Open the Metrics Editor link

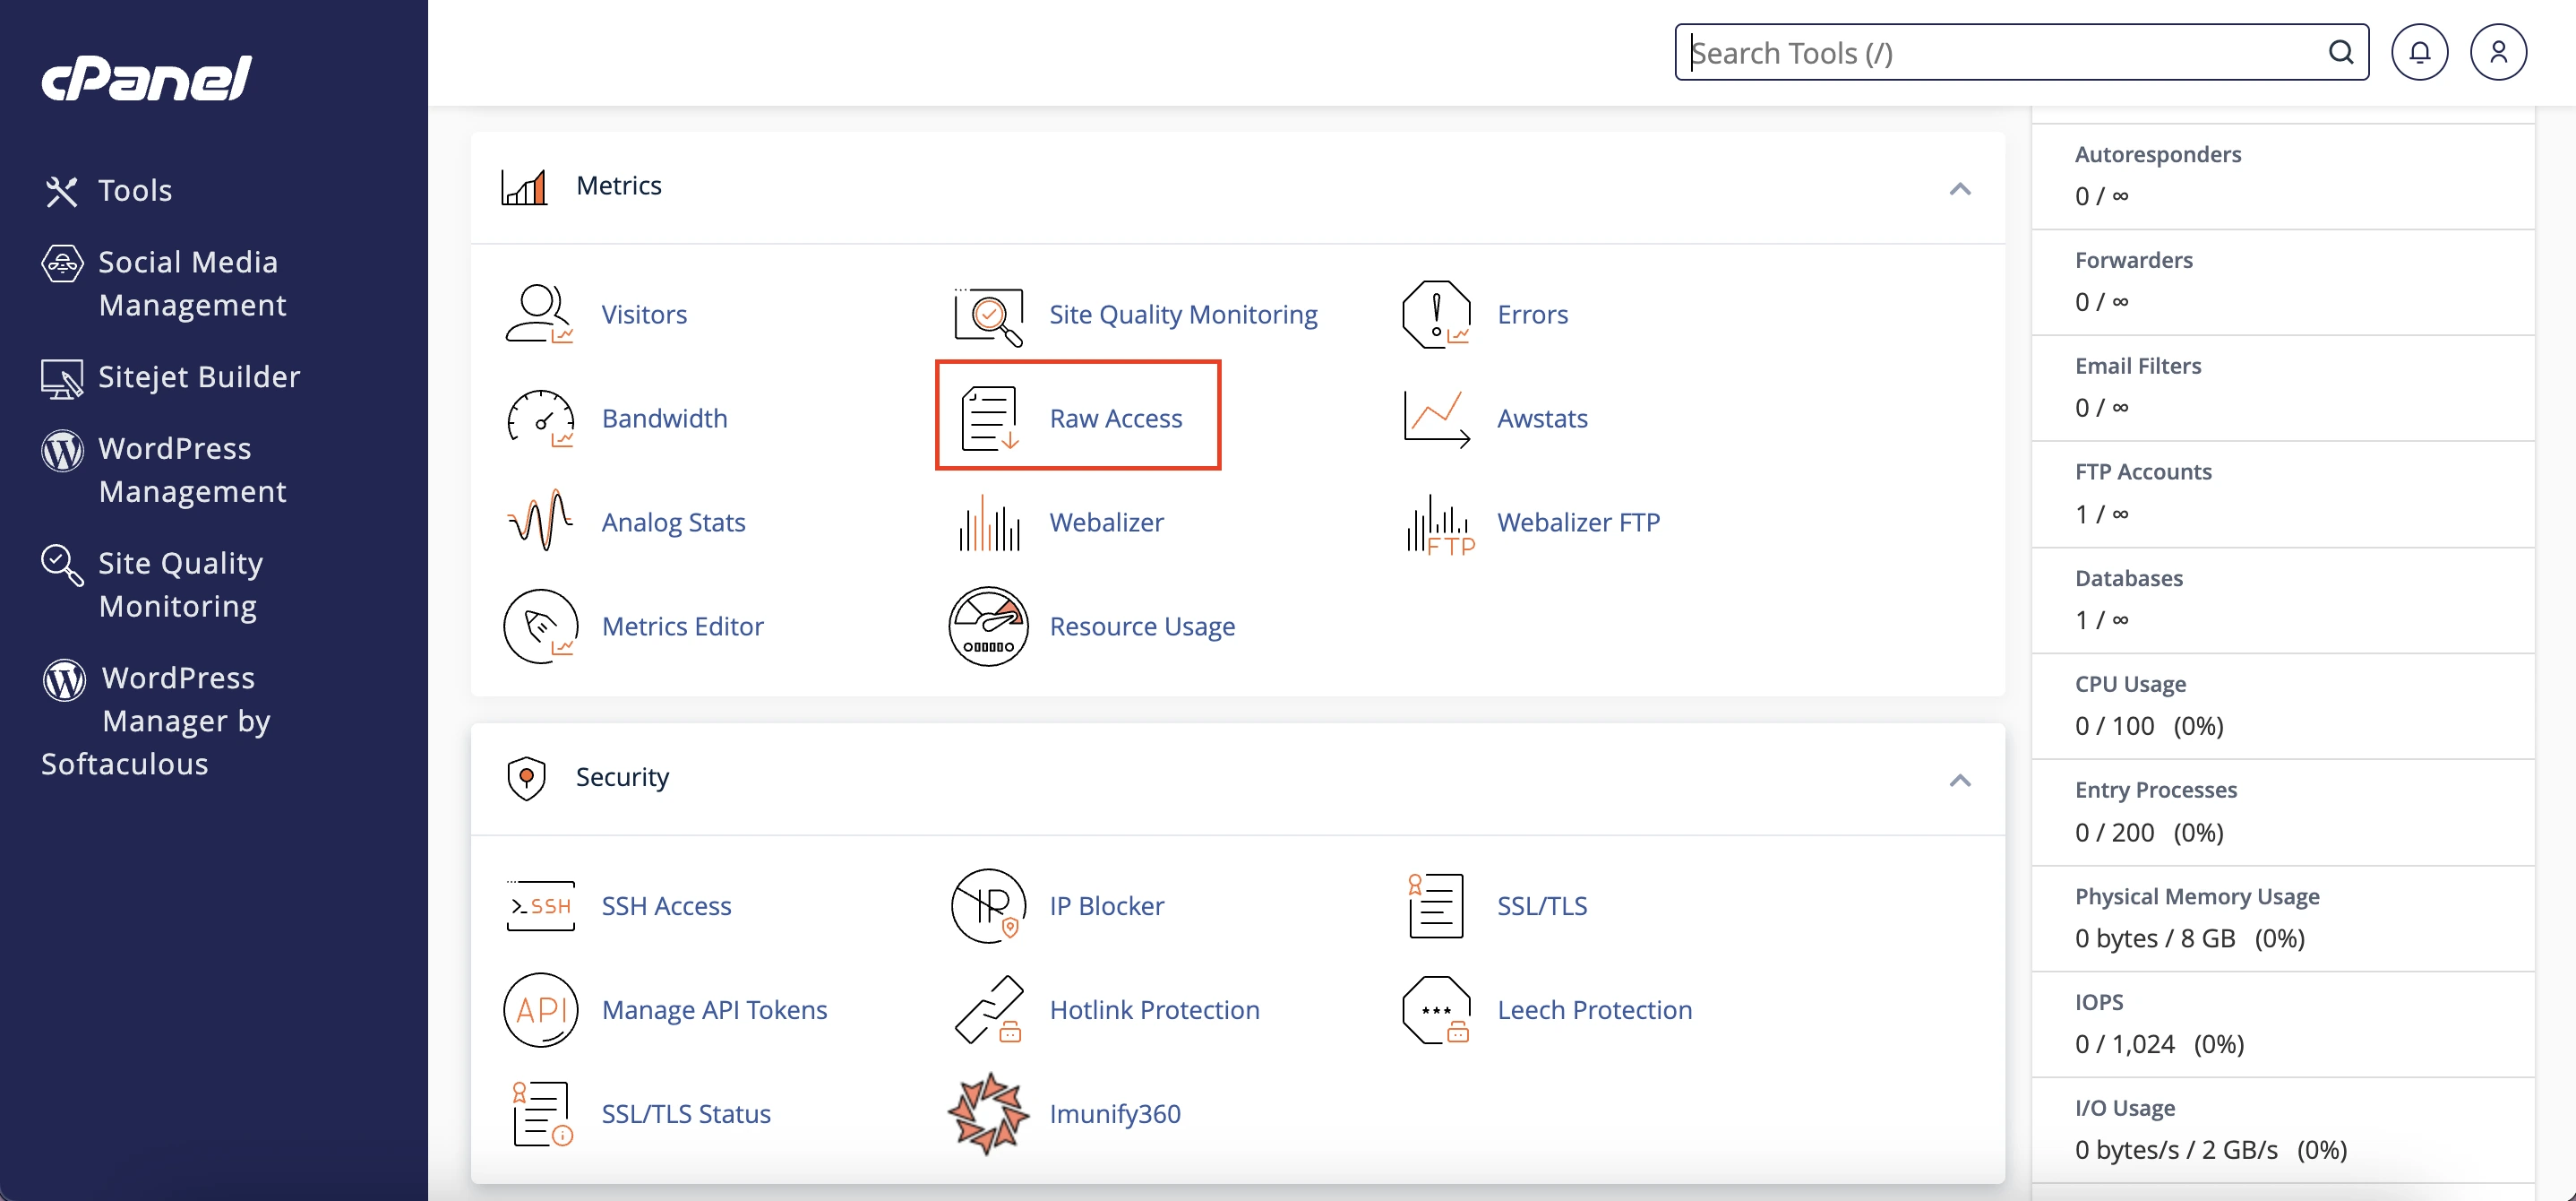click(x=683, y=626)
